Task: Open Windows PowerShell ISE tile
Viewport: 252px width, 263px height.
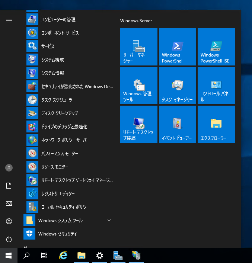Action: coord(216,47)
